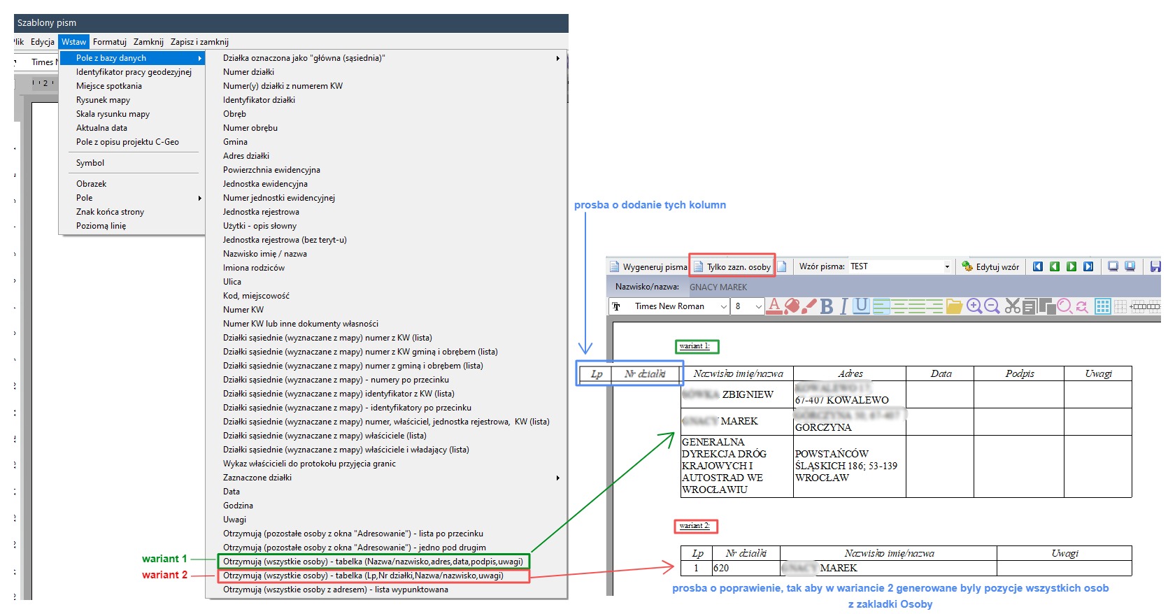Open the Edycja menu
The height and width of the screenshot is (614, 1175).
43,42
